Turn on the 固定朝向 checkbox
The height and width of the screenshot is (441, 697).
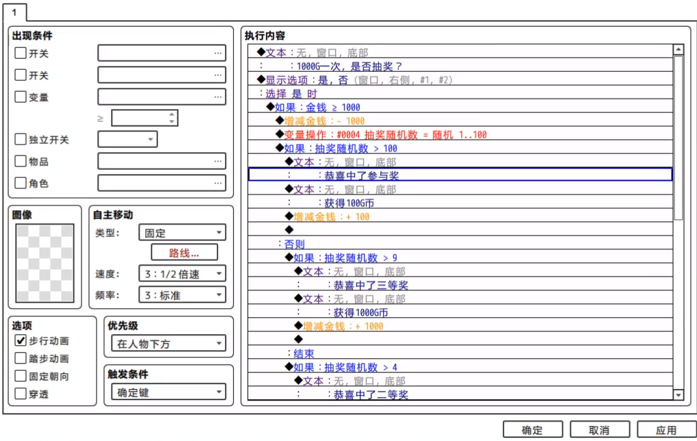click(x=21, y=376)
